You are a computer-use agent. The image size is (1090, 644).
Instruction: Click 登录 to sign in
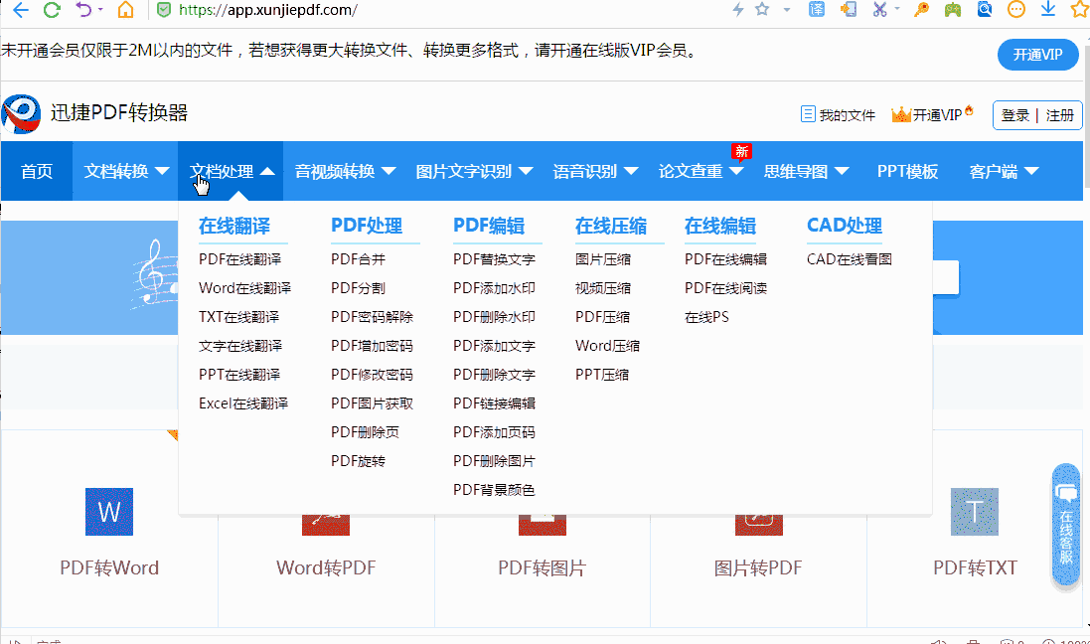tap(1014, 115)
